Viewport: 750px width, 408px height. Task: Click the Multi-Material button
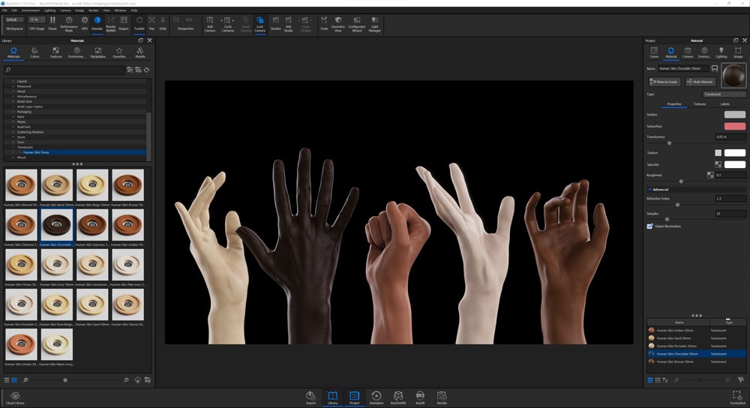coord(700,82)
